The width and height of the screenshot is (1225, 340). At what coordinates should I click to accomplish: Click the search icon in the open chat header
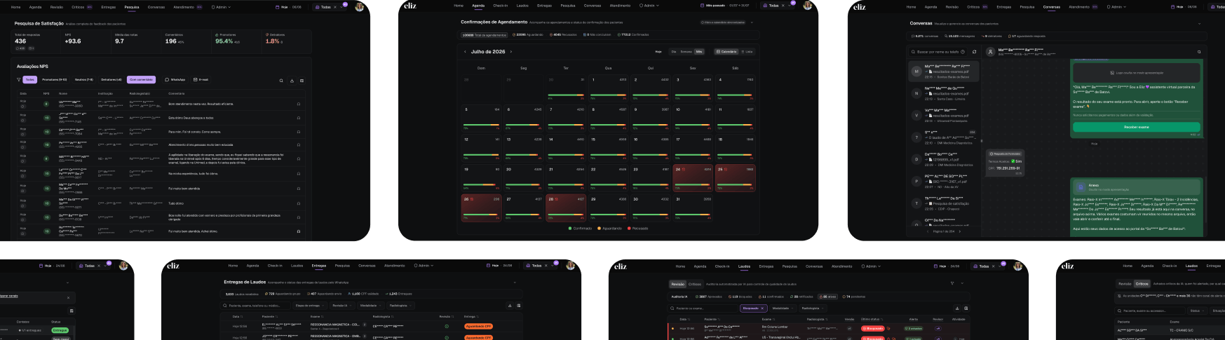[1199, 52]
